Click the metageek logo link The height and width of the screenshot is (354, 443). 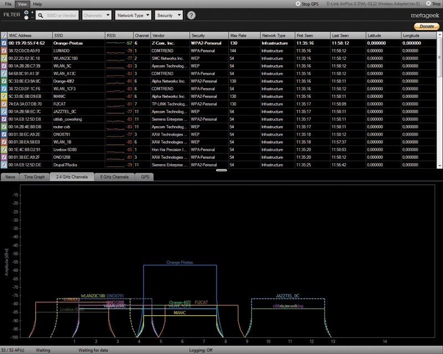425,15
